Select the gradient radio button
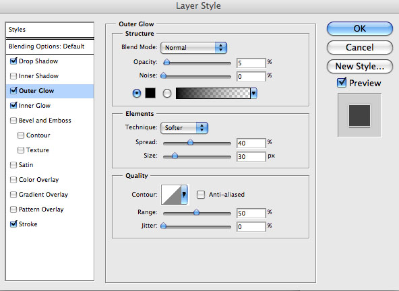The image size is (399, 291). click(167, 94)
